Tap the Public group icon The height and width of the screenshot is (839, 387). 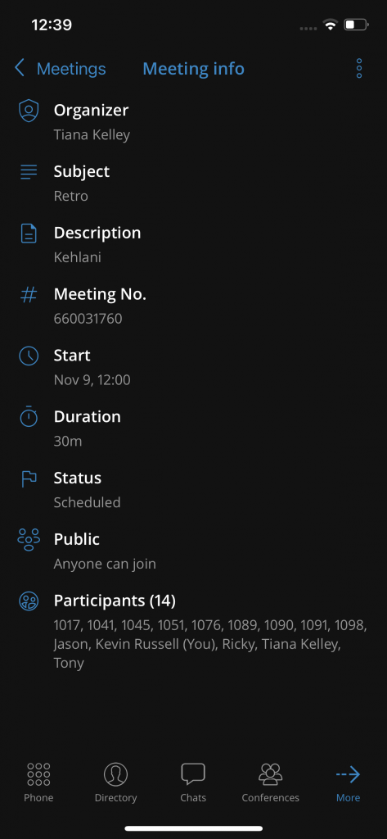(29, 539)
